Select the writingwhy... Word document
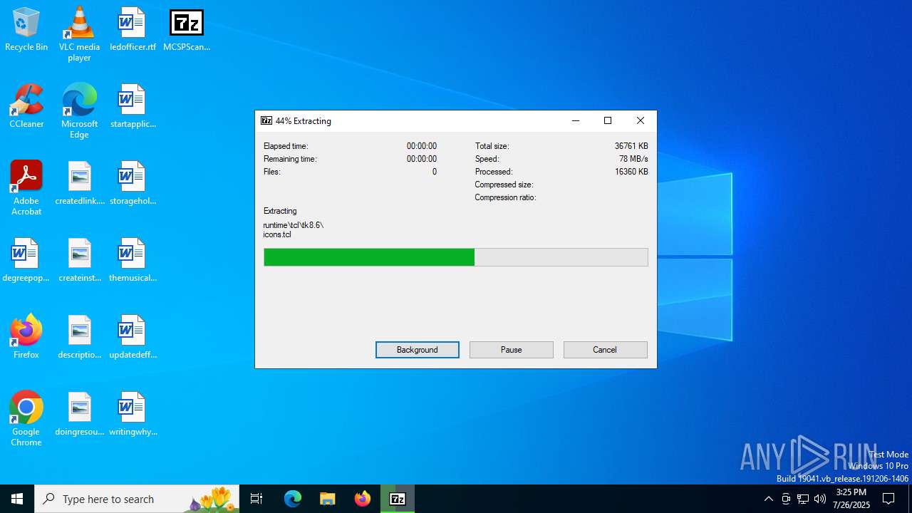This screenshot has height=513, width=912. coord(133,413)
